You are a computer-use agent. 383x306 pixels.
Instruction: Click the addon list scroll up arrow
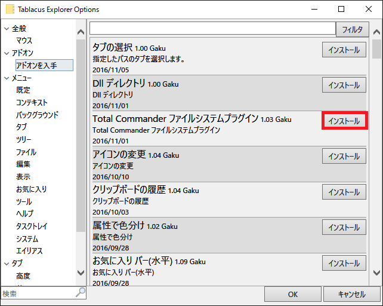tap(376, 32)
